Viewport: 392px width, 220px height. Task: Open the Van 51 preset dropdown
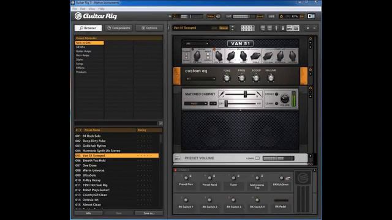197,43
